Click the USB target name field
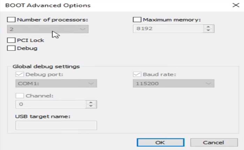Image resolution: width=244 pixels, height=150 pixels. point(56,126)
